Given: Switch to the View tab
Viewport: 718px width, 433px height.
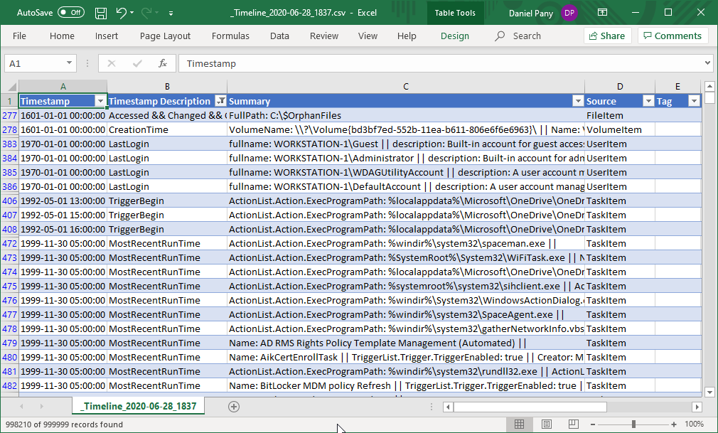Looking at the screenshot, I should (368, 36).
